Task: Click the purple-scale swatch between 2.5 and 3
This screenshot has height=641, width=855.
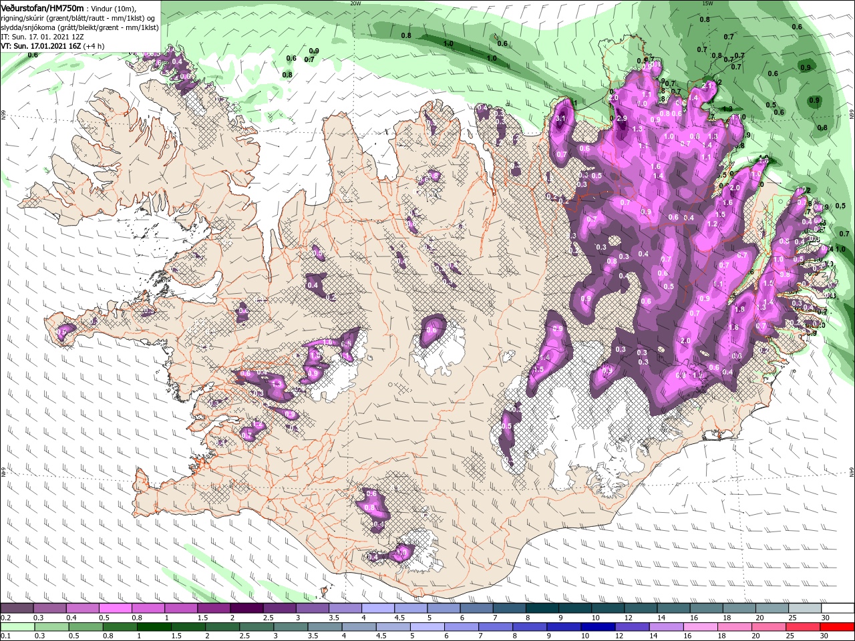Action: tap(279, 608)
